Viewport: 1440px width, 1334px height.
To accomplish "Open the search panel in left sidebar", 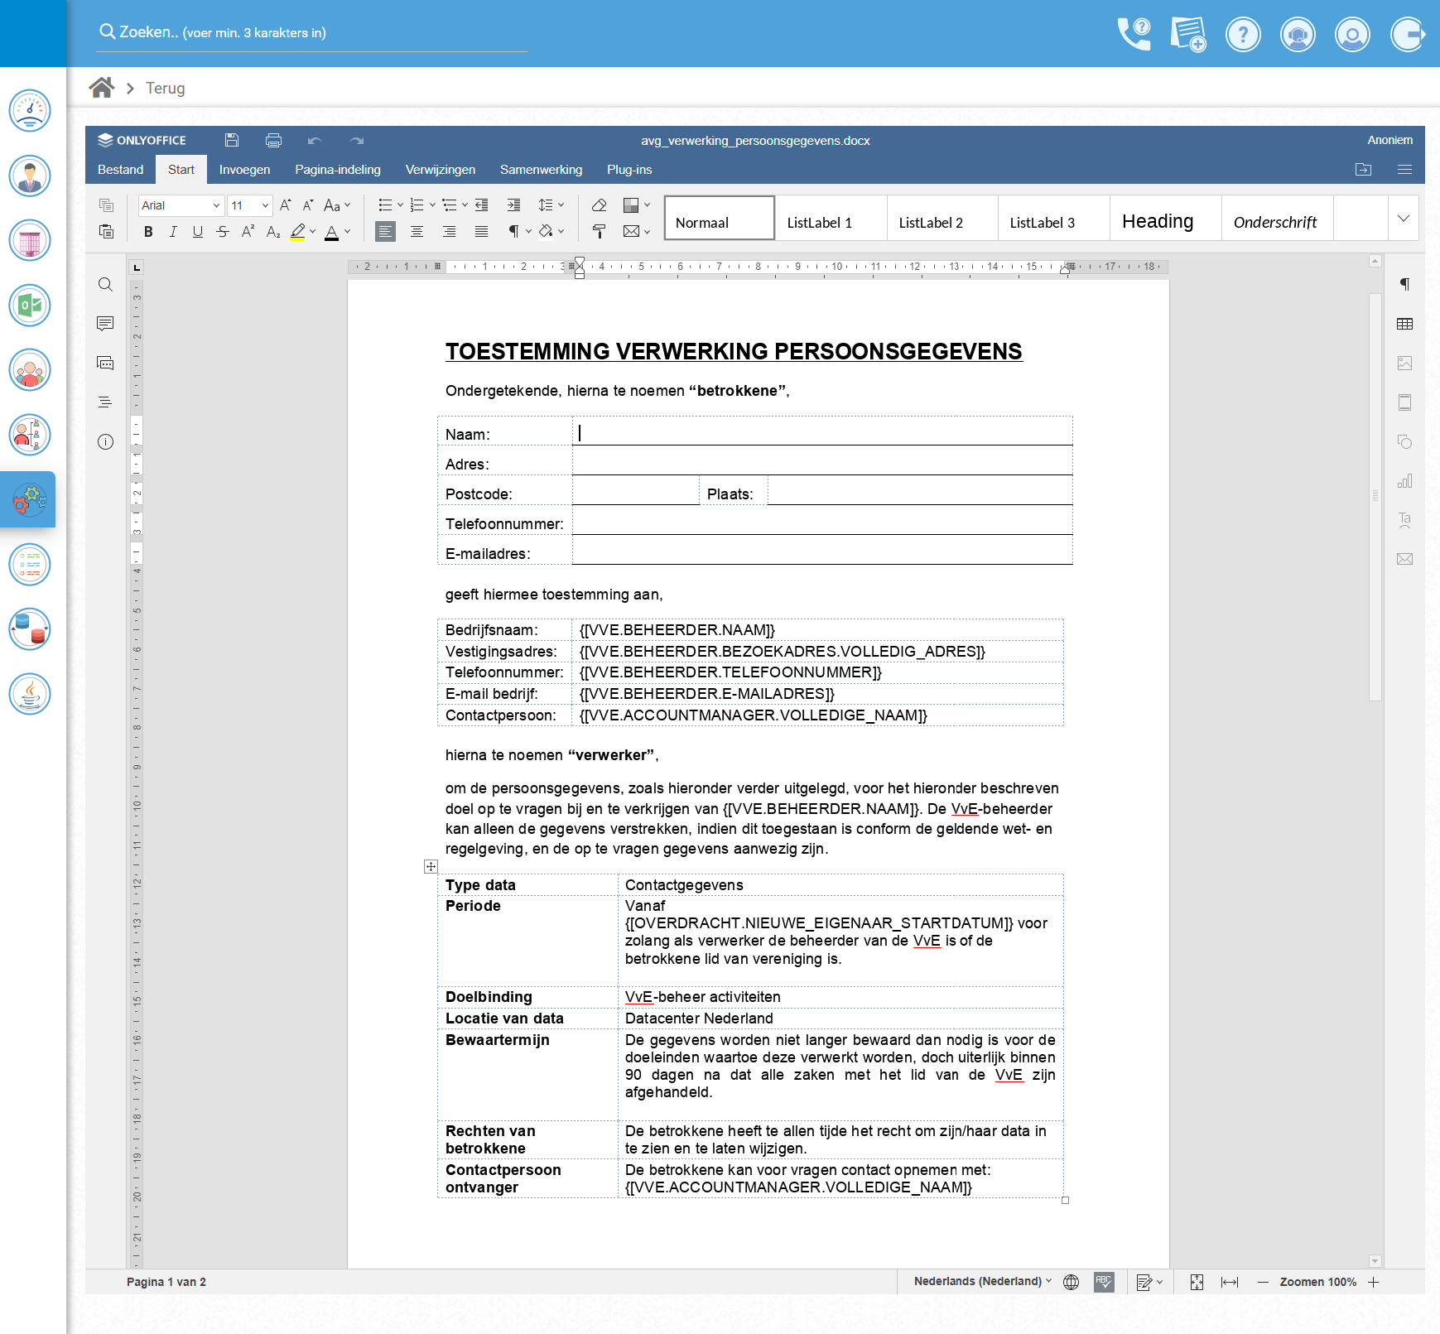I will (105, 284).
